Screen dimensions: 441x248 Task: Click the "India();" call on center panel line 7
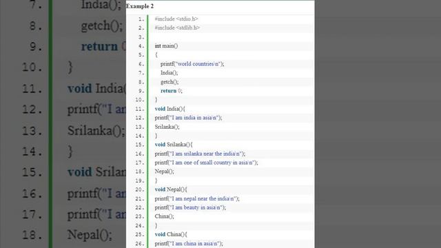click(x=170, y=73)
